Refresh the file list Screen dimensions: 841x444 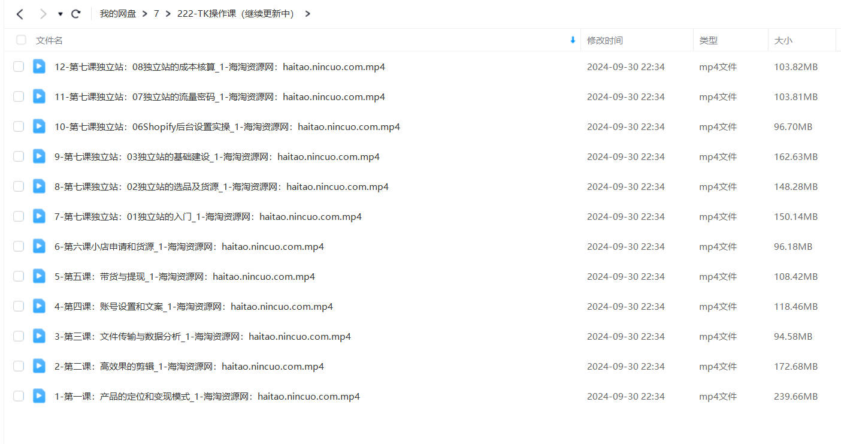(x=75, y=14)
